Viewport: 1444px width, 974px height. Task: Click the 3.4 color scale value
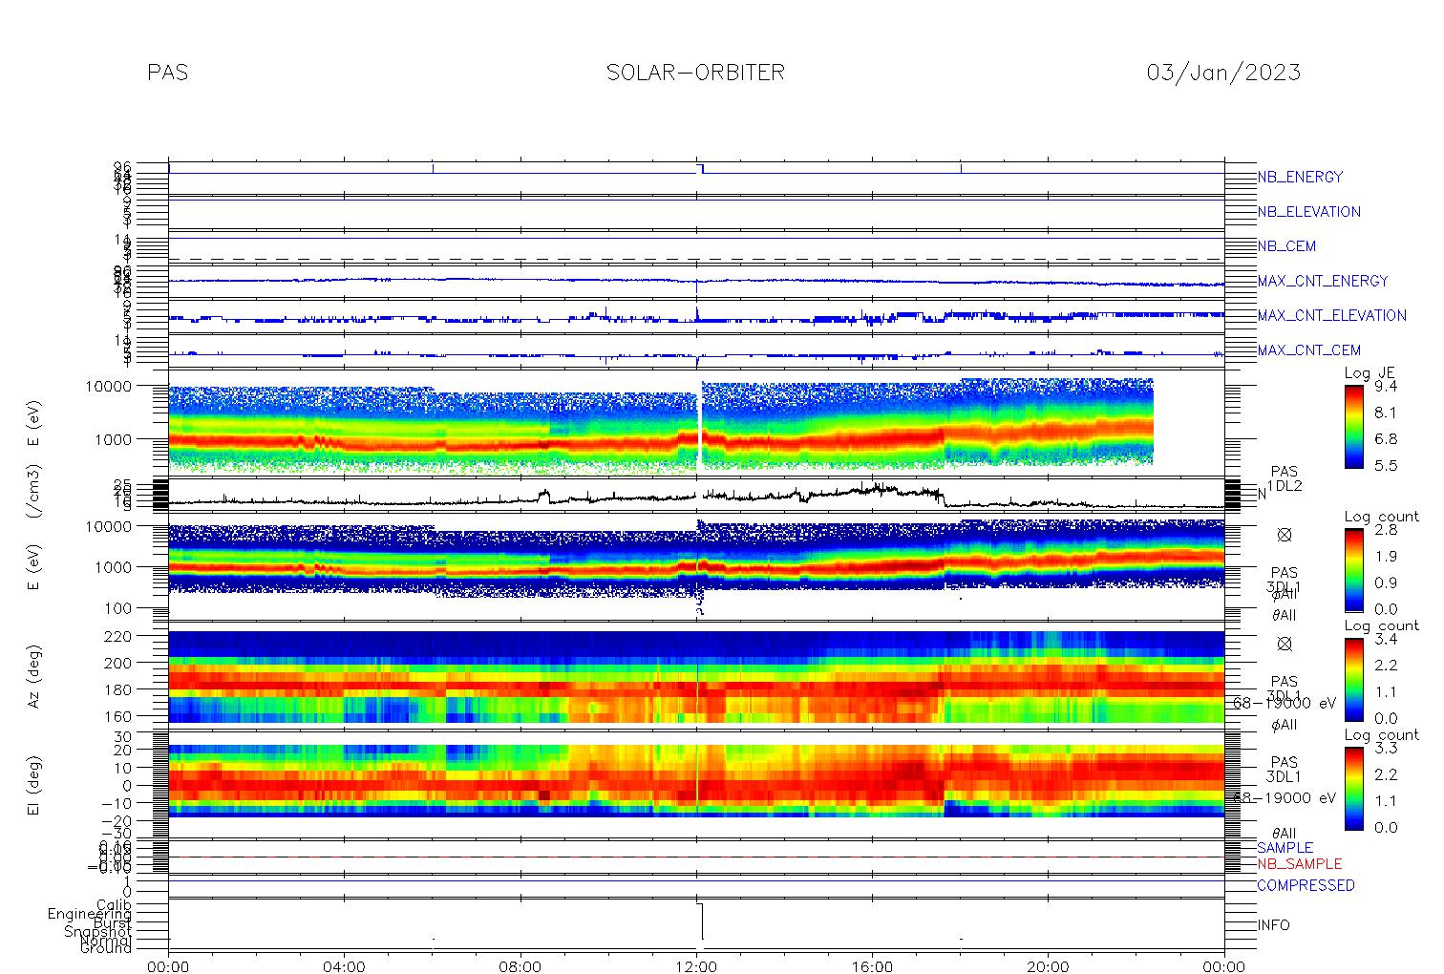point(1385,639)
